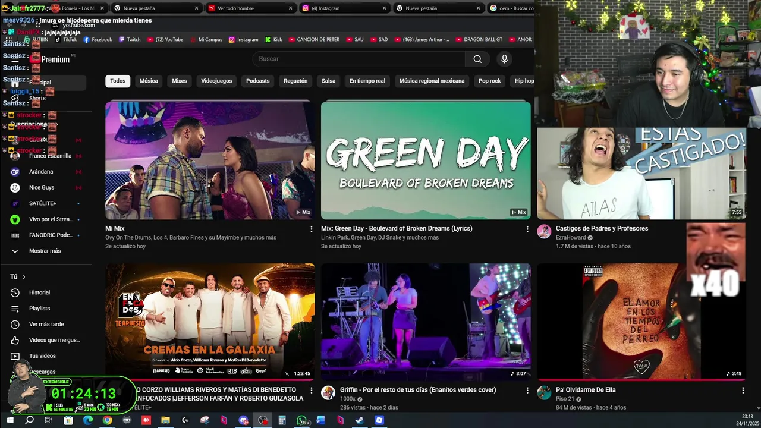Screen dimensions: 761x428
Task: Play the Mi Mix thumbnail
Action: (210, 160)
